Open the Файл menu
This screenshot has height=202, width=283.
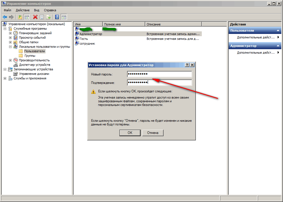pyautogui.click(x=7, y=10)
